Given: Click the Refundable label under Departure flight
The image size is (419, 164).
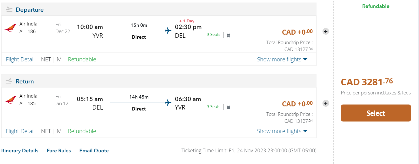Looking at the screenshot, I should pos(82,59).
